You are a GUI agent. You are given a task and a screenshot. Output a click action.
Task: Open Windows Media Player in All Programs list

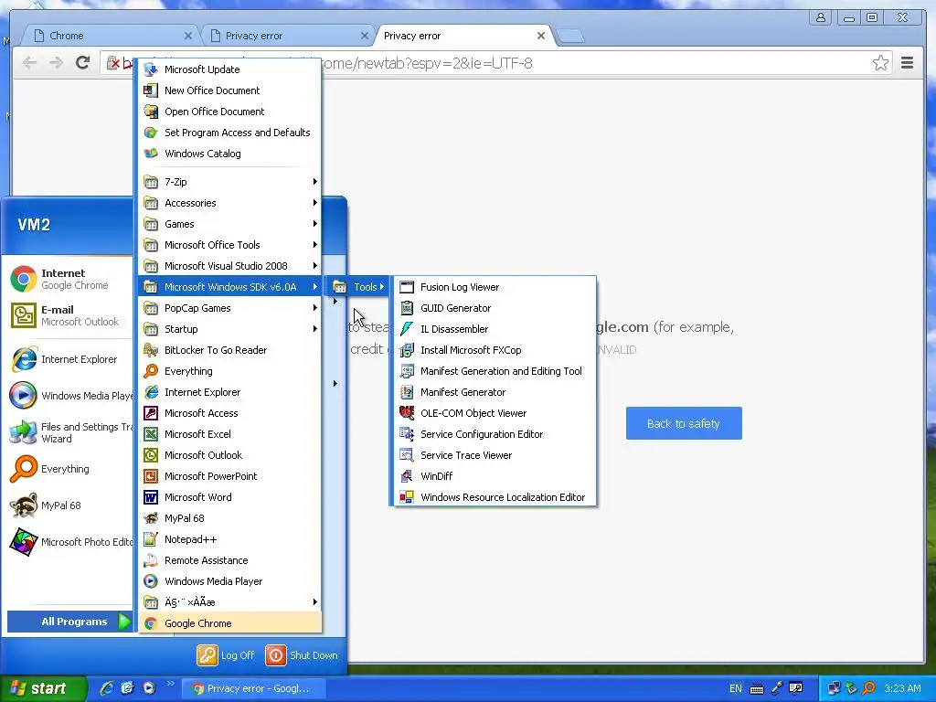(229, 581)
